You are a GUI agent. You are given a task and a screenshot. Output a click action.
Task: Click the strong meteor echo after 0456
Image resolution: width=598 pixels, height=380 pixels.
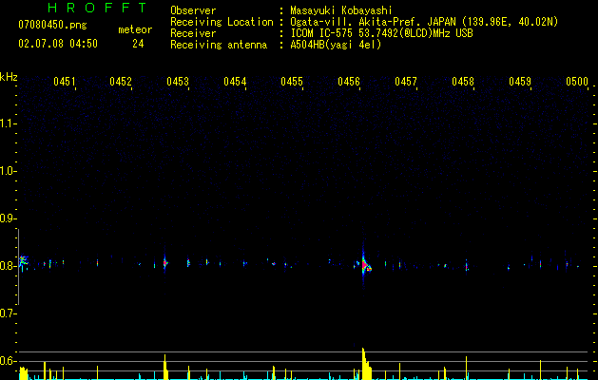(x=365, y=264)
